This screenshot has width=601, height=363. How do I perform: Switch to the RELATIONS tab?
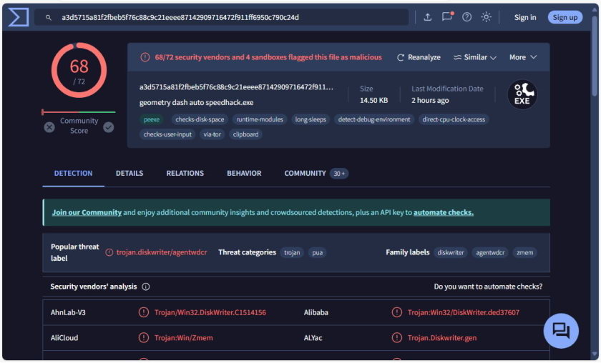(185, 174)
